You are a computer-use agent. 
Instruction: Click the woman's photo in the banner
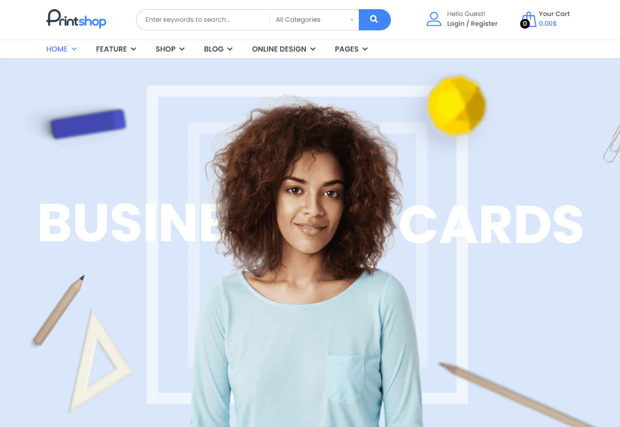tap(307, 260)
